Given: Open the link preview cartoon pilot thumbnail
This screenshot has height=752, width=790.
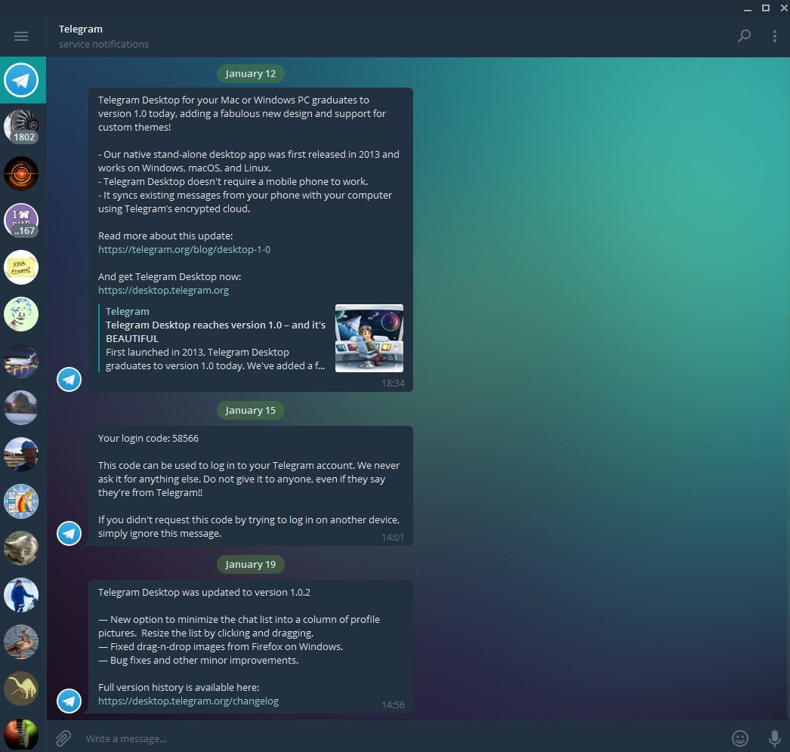Looking at the screenshot, I should click(369, 338).
